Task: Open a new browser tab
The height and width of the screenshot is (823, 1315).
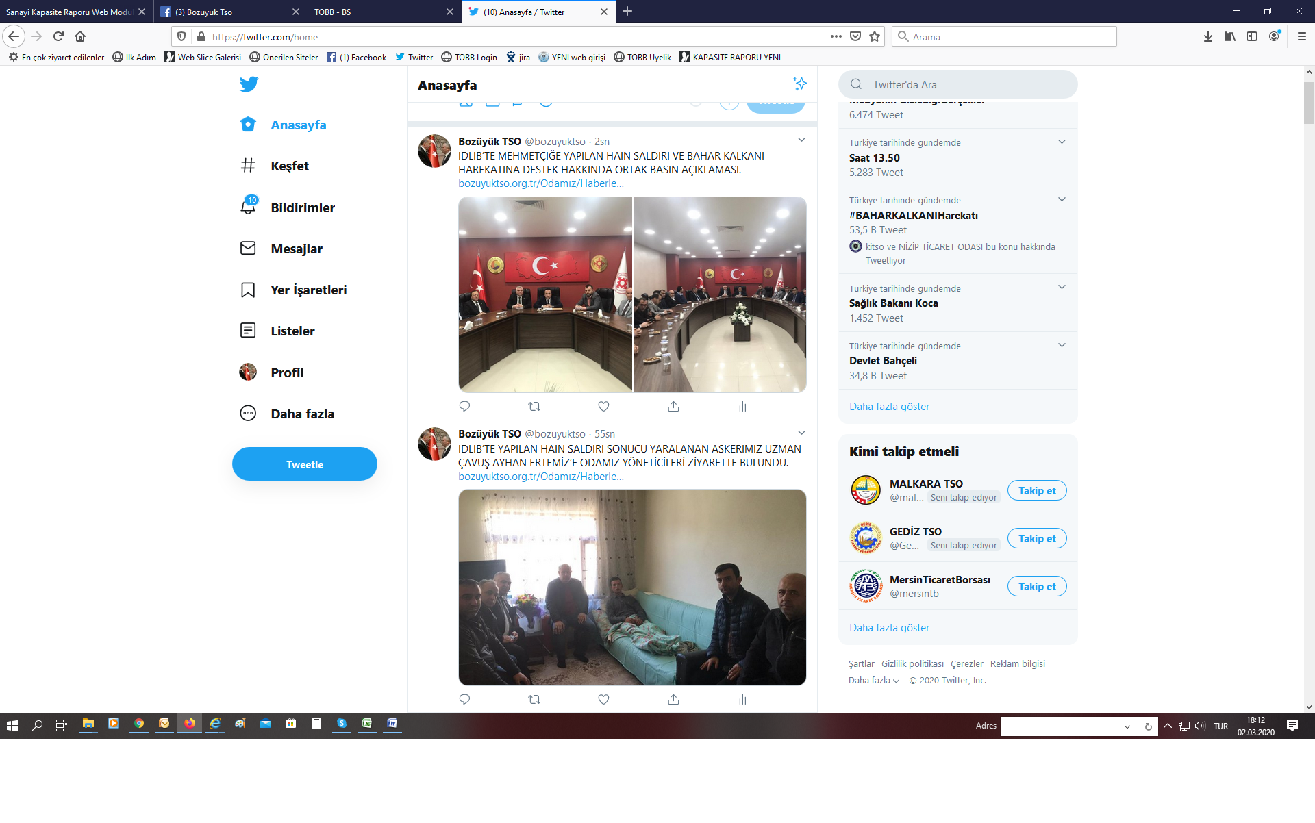Action: click(627, 11)
